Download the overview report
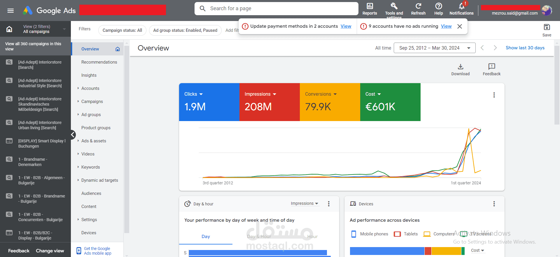 pos(461,70)
